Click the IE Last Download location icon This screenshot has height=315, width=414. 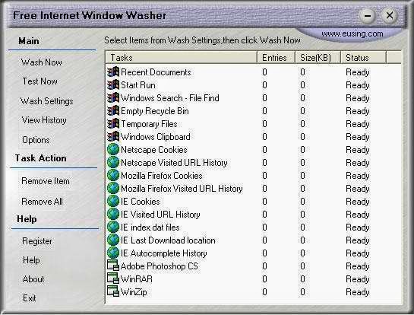pos(113,240)
